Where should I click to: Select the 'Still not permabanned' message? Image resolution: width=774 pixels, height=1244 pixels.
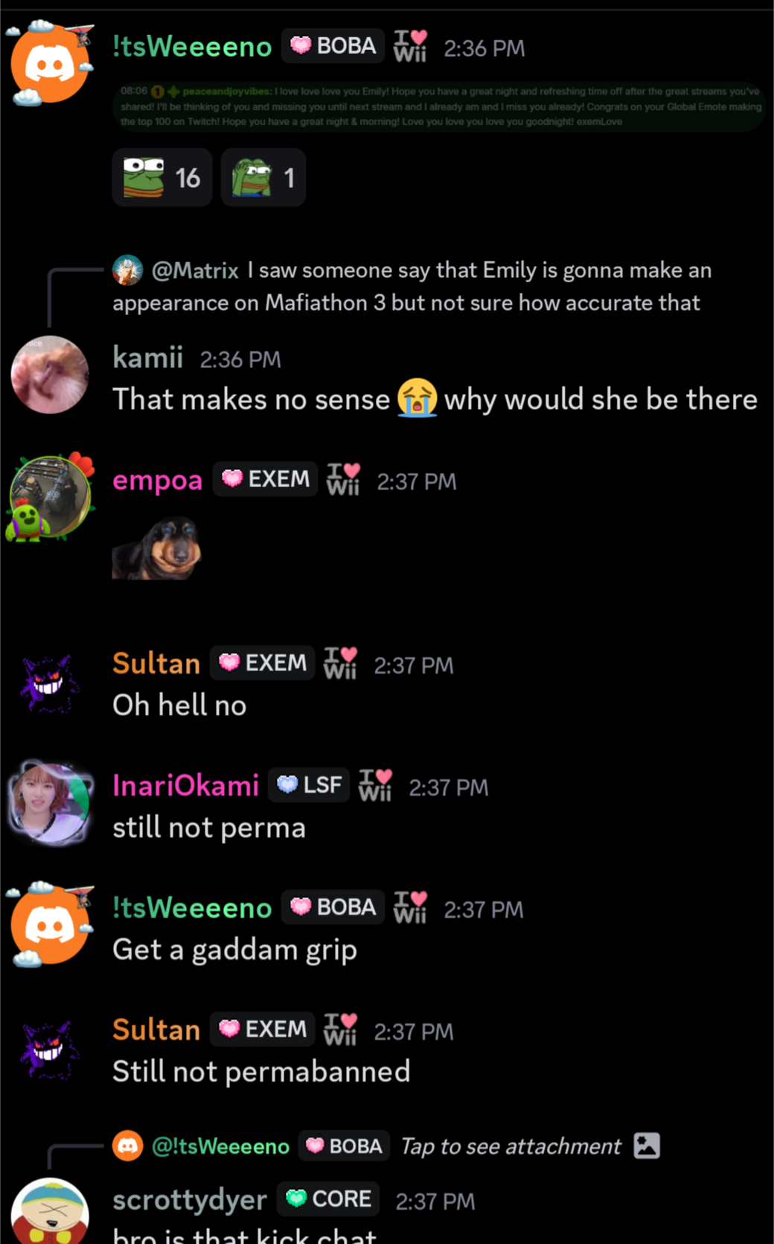coord(261,1071)
